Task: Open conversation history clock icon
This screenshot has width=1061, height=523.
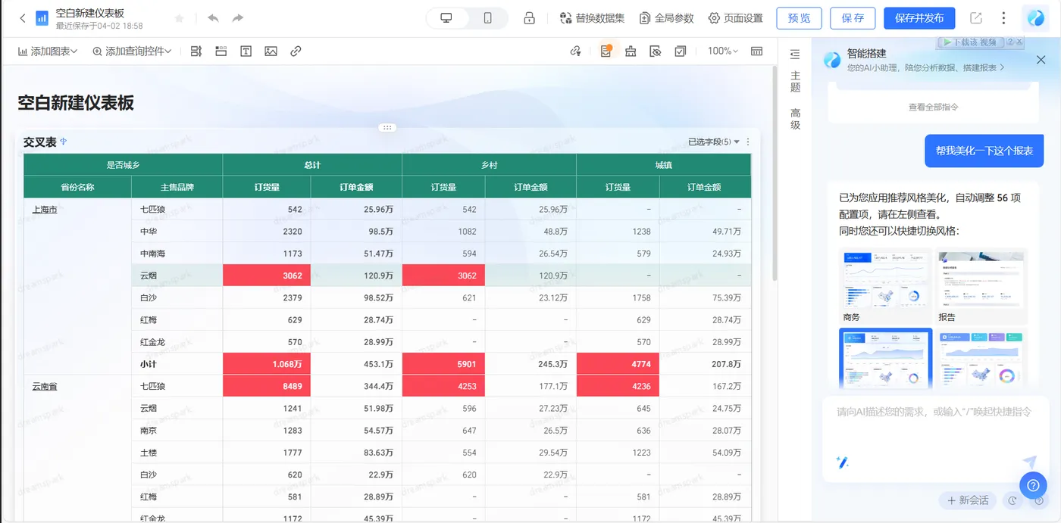Action: click(x=1012, y=500)
